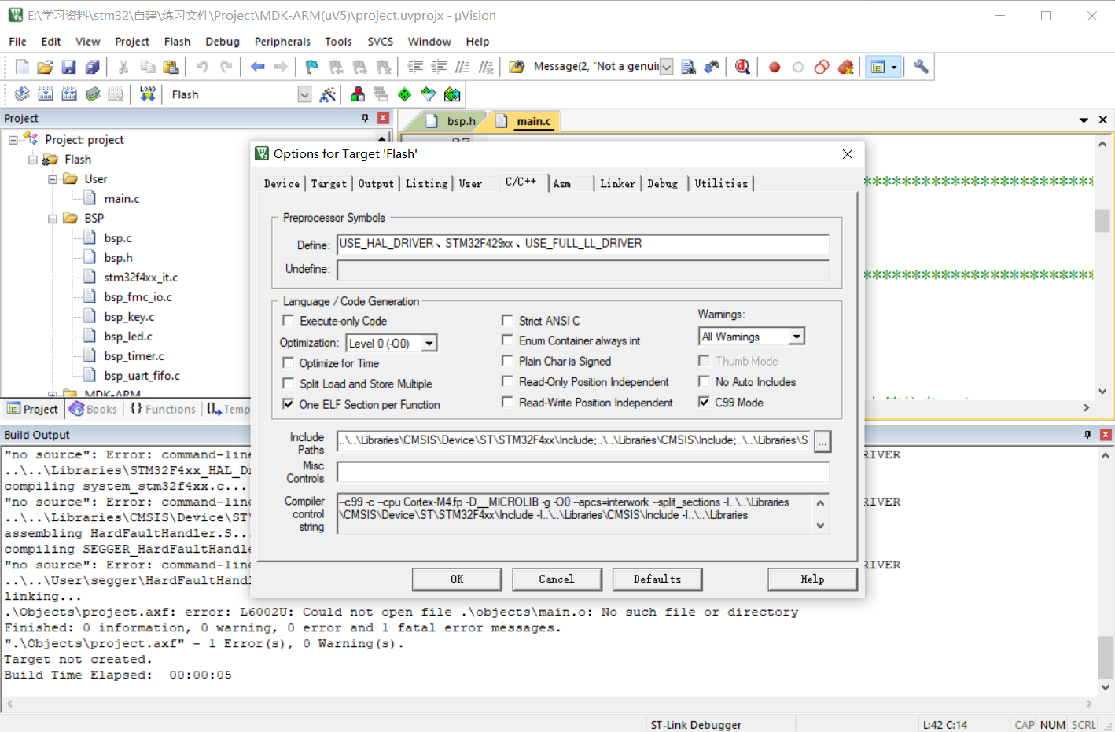Click OK in Options dialog
This screenshot has width=1115, height=732.
point(457,579)
